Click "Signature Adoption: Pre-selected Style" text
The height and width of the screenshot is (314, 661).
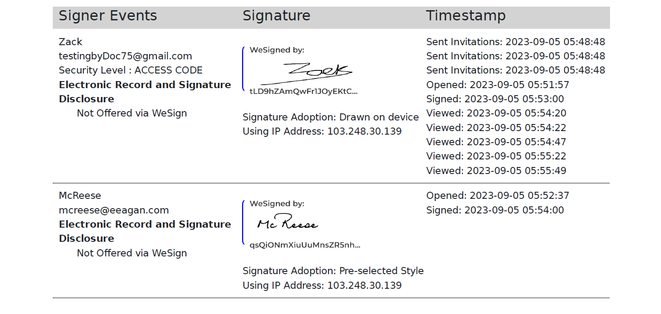(x=333, y=271)
